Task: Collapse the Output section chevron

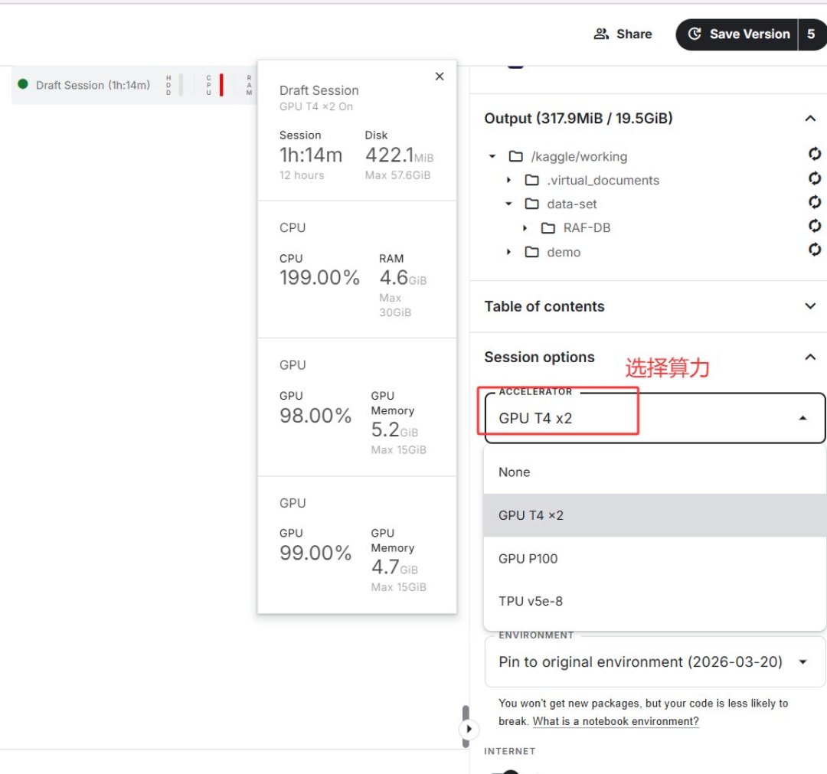Action: click(x=810, y=118)
